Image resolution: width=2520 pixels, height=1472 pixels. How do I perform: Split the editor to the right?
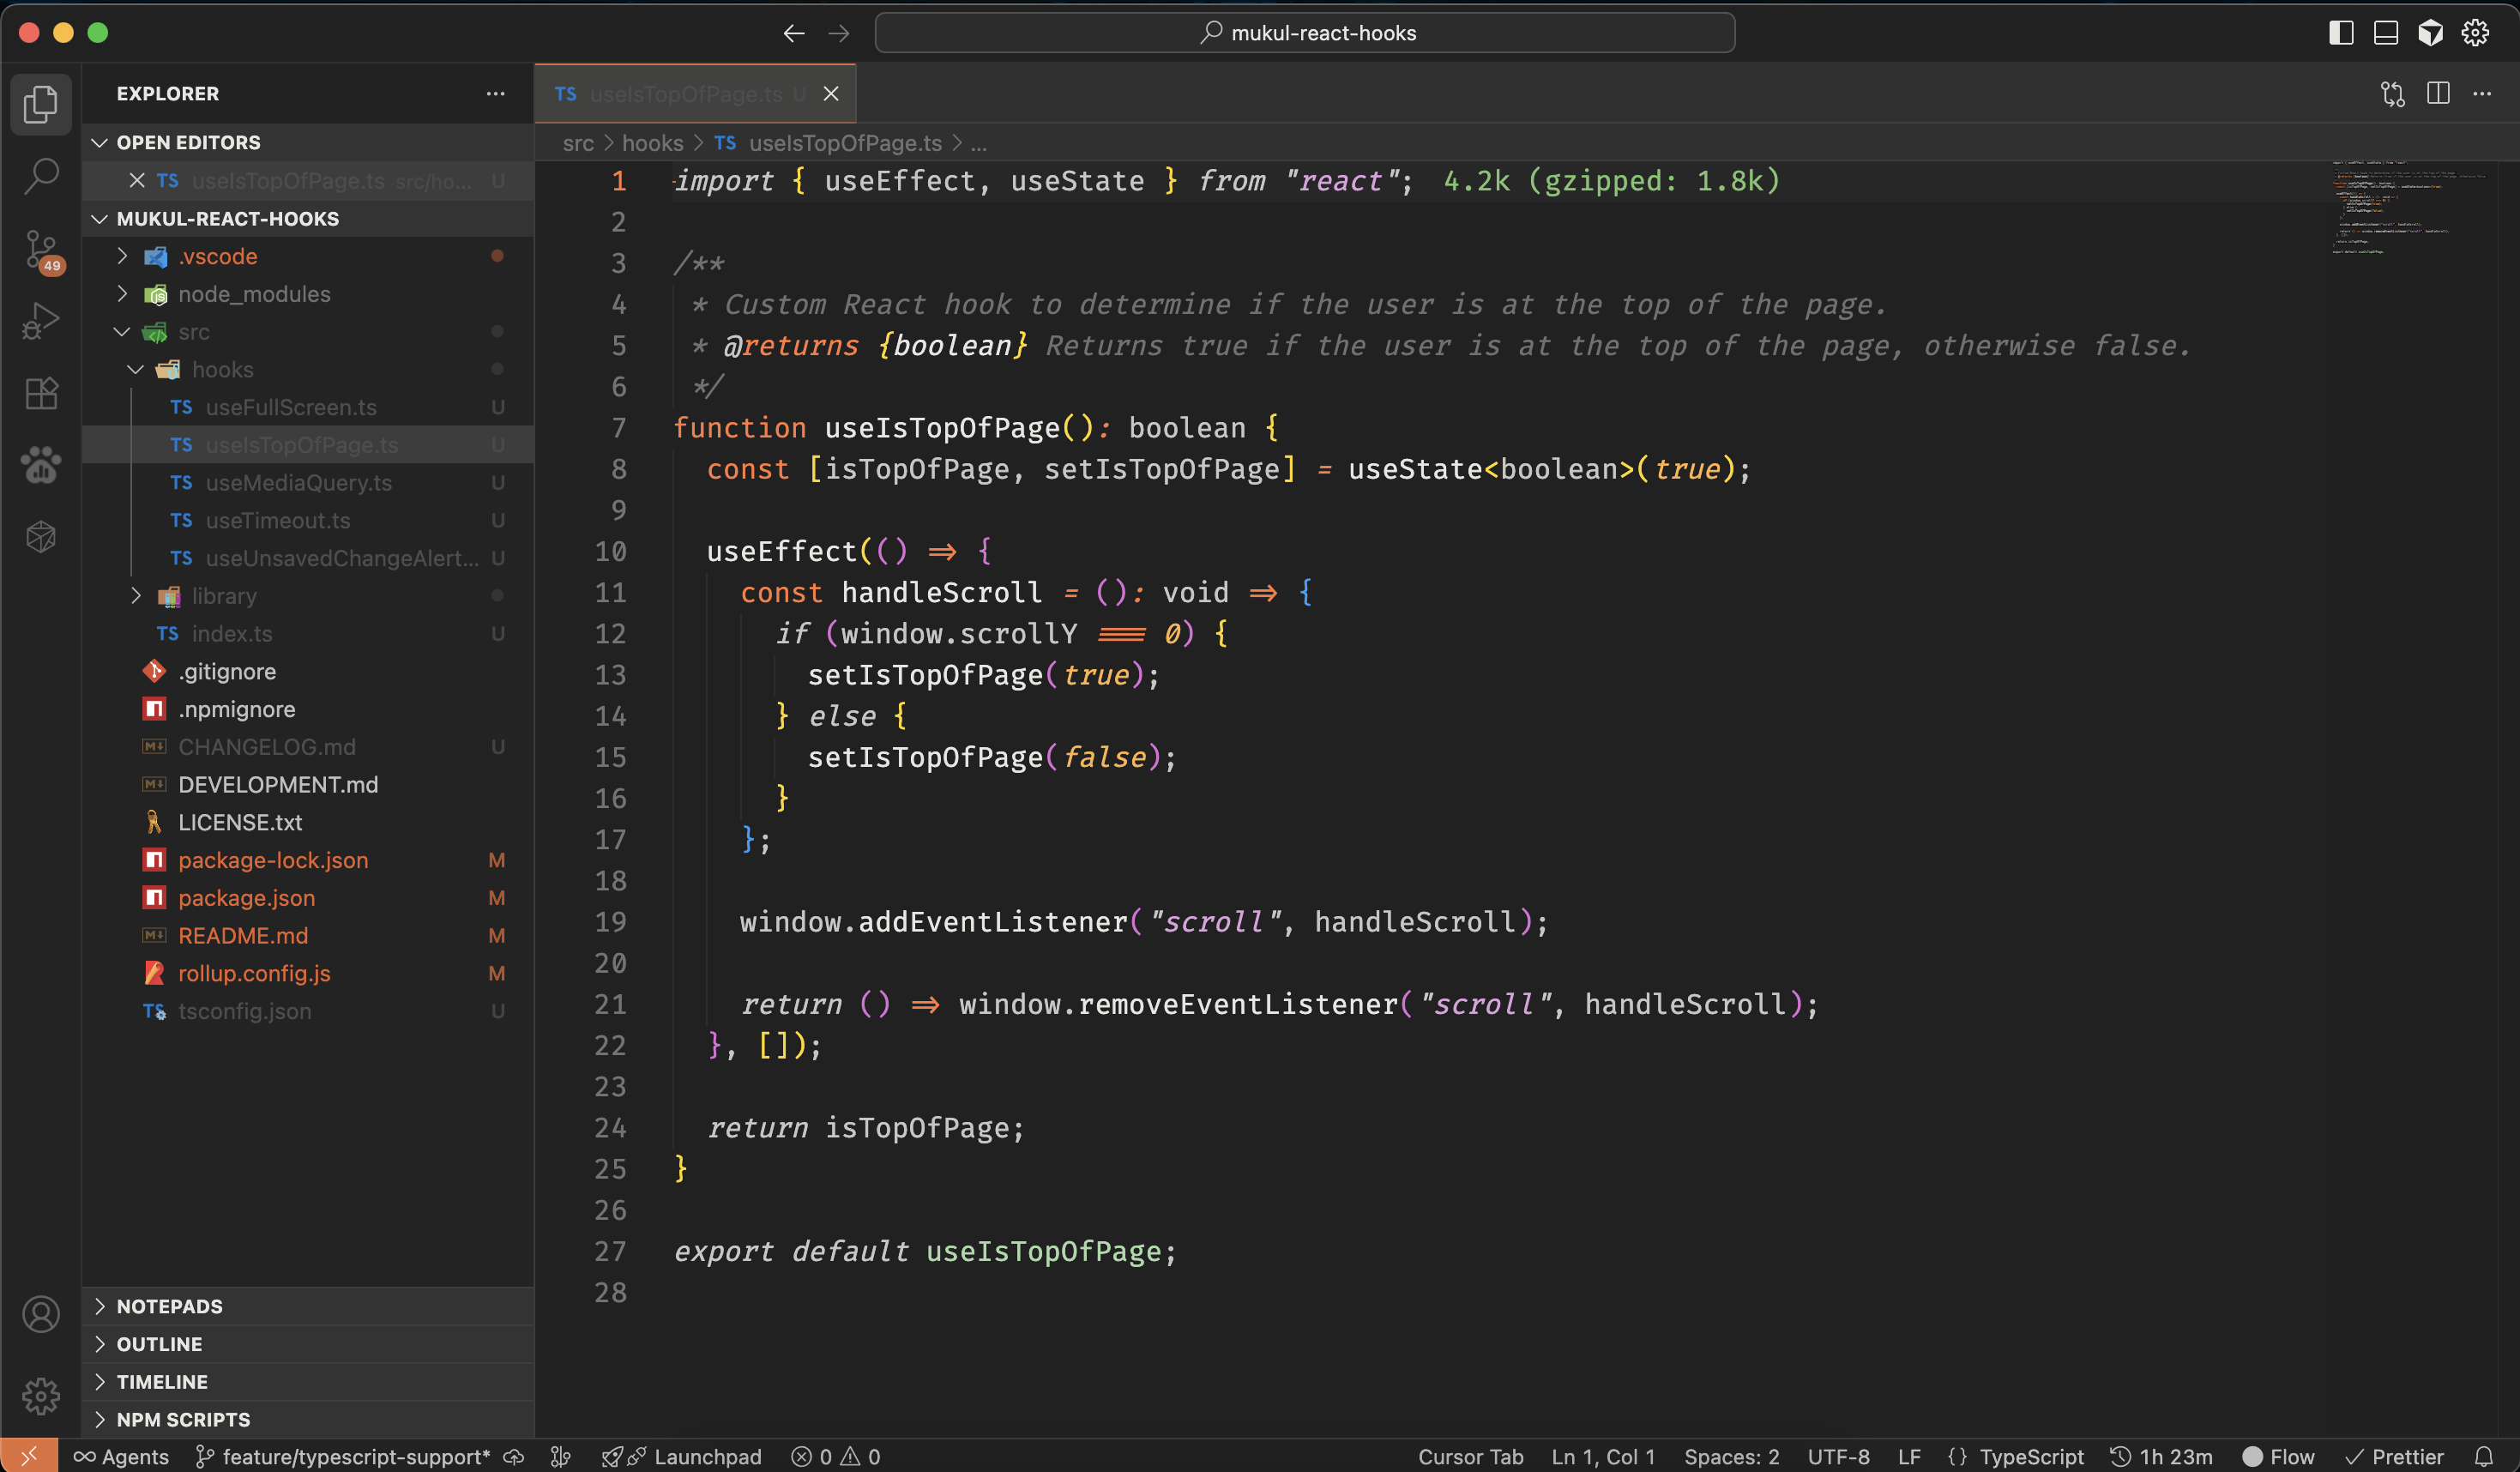tap(2438, 93)
